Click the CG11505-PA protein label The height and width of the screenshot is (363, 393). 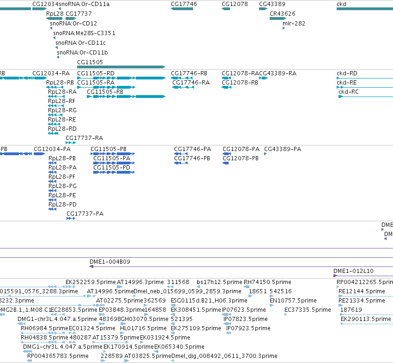(112, 158)
